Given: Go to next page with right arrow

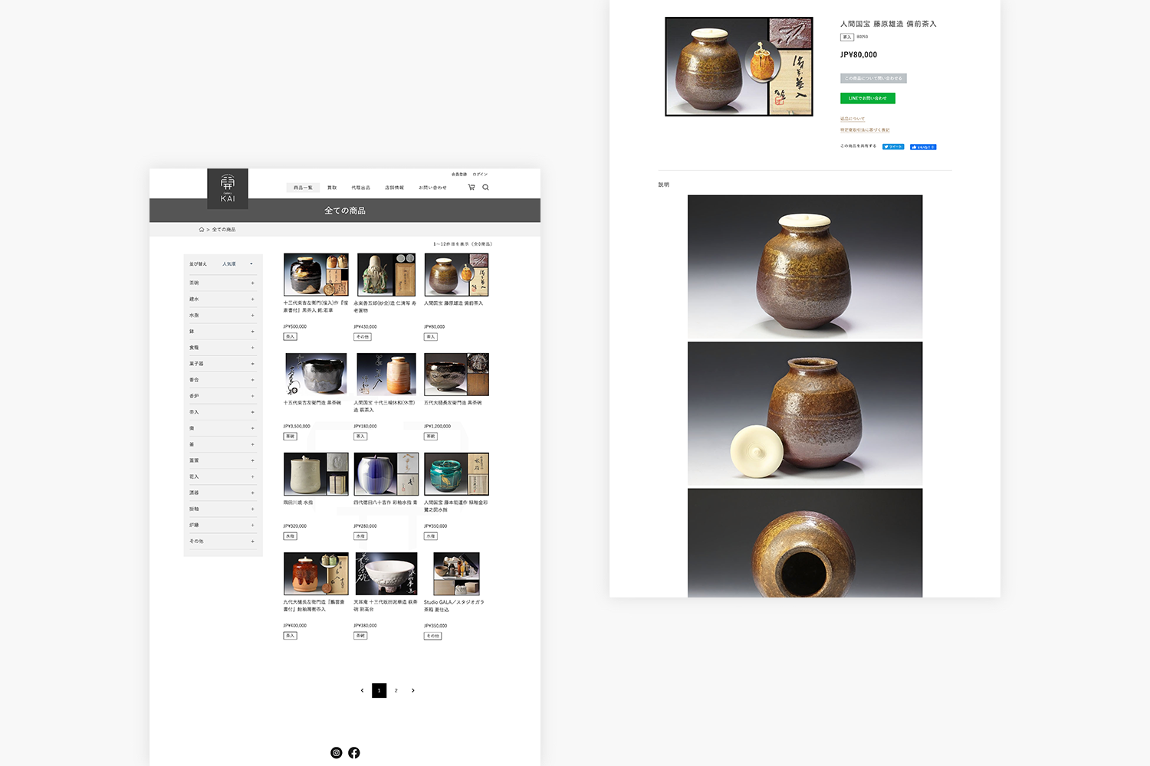Looking at the screenshot, I should coord(413,691).
